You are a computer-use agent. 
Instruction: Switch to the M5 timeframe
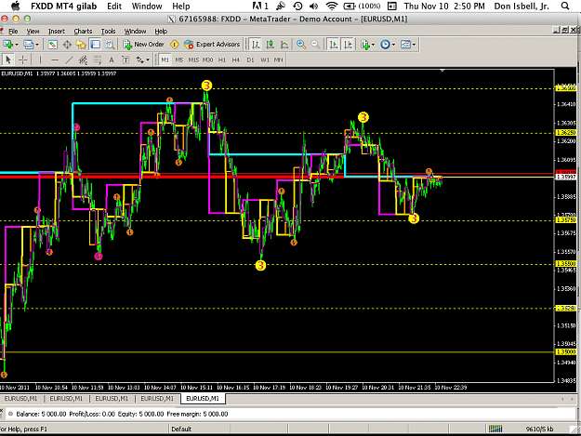click(x=179, y=59)
